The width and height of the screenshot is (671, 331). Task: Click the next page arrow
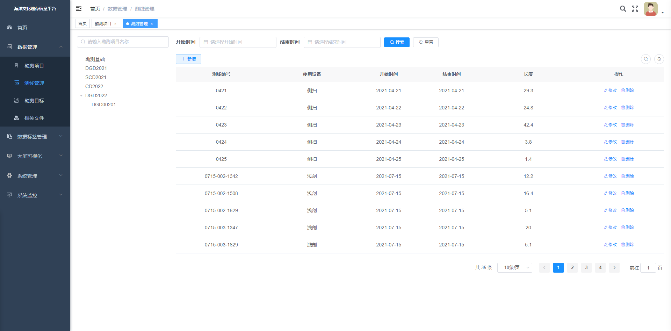pyautogui.click(x=614, y=268)
